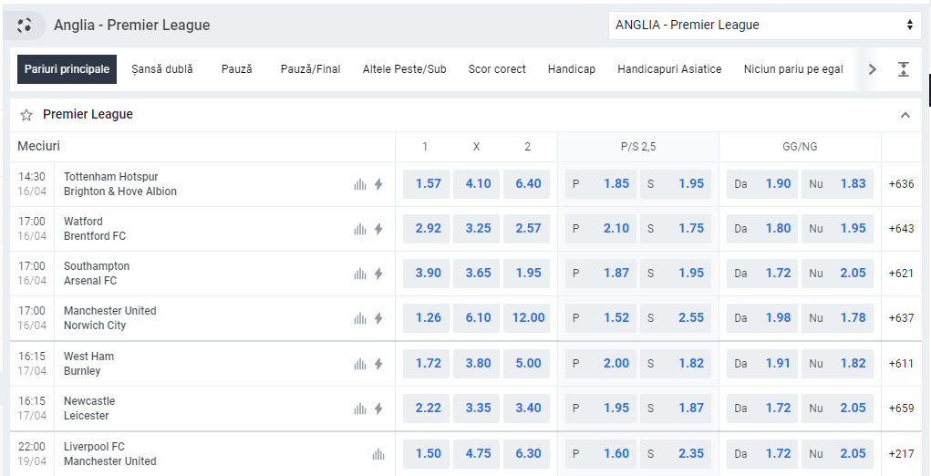Pick Brentford win at 2.57
This screenshot has width=931, height=476.
pos(528,229)
